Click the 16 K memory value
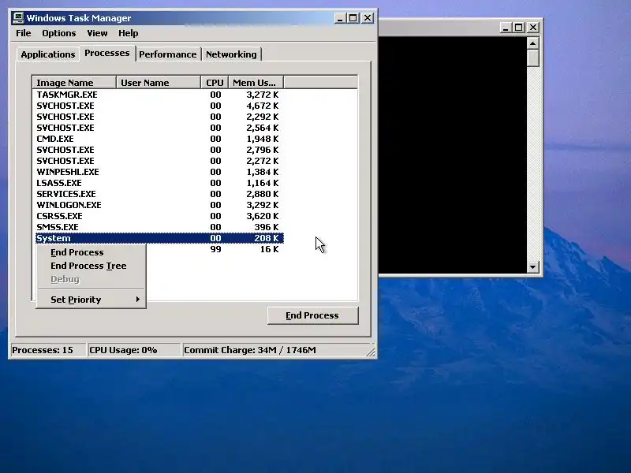The height and width of the screenshot is (473, 631). 269,249
